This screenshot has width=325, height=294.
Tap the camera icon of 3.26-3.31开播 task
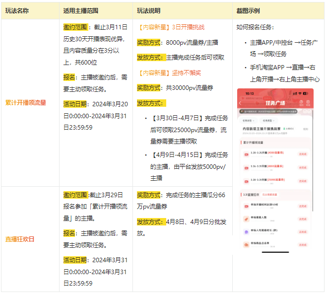tap(246, 168)
